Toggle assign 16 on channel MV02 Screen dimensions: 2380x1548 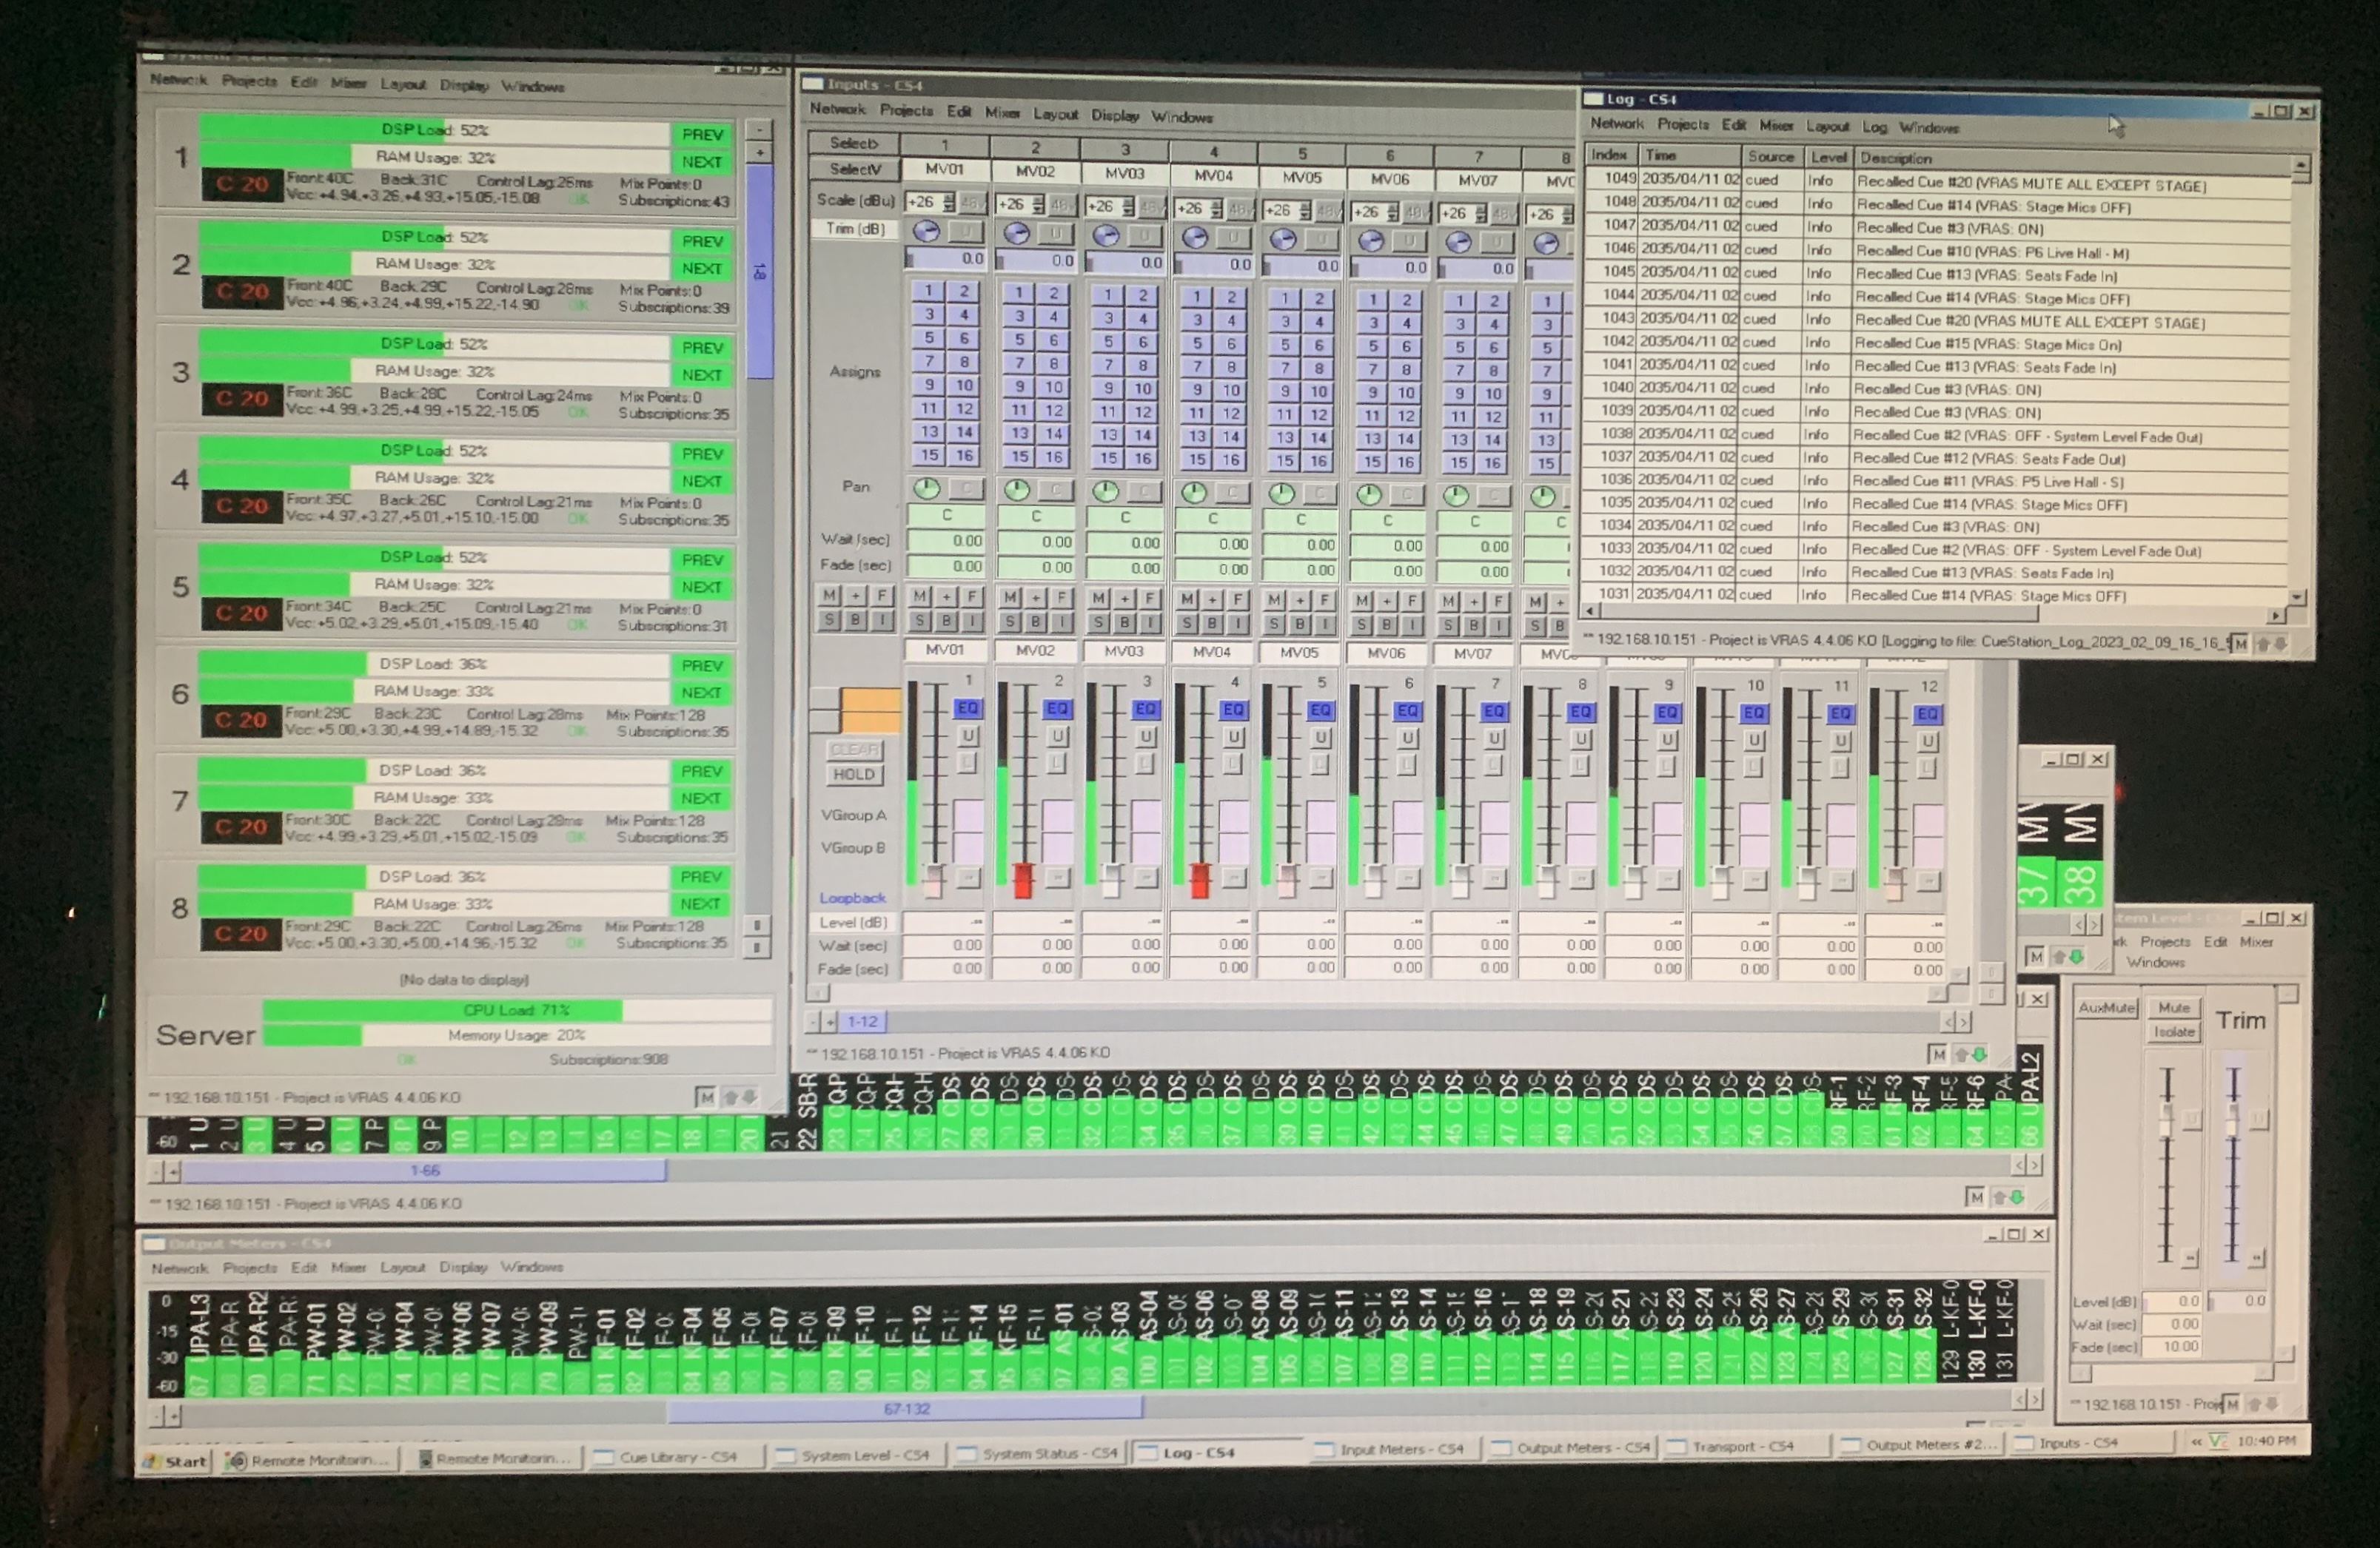coord(1054,457)
